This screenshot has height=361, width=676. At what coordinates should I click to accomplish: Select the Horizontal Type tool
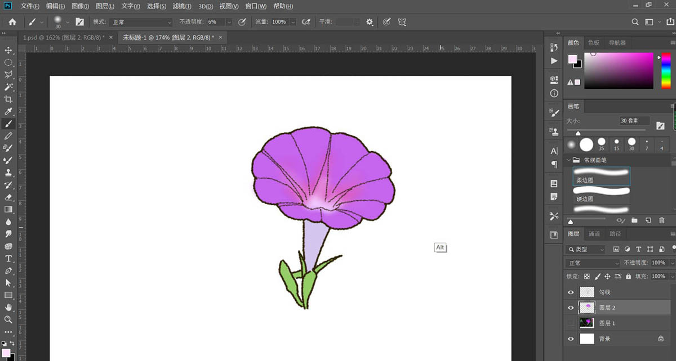tap(8, 259)
